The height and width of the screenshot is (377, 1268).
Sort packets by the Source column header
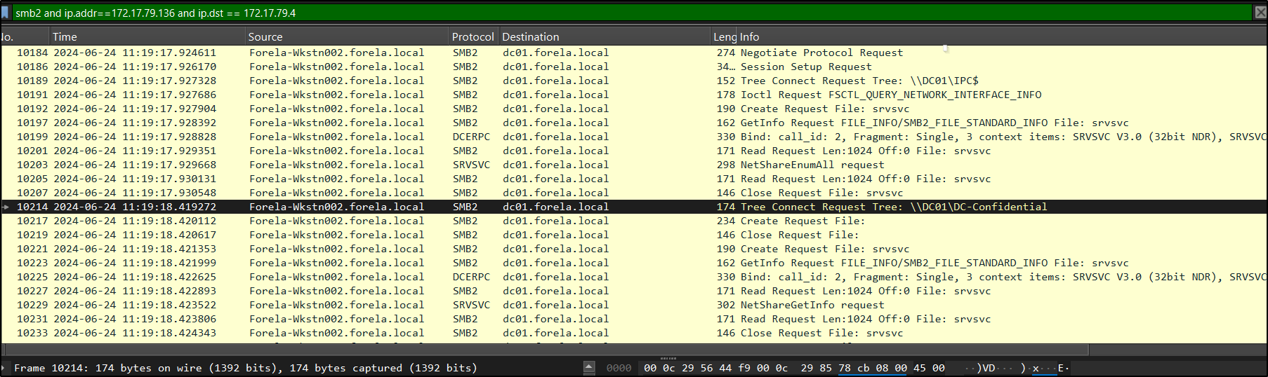[265, 36]
